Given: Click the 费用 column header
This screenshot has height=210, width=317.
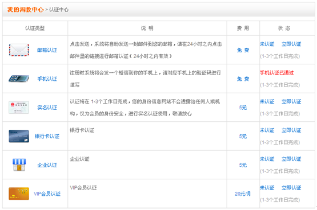Looking at the screenshot, I should (243, 28).
